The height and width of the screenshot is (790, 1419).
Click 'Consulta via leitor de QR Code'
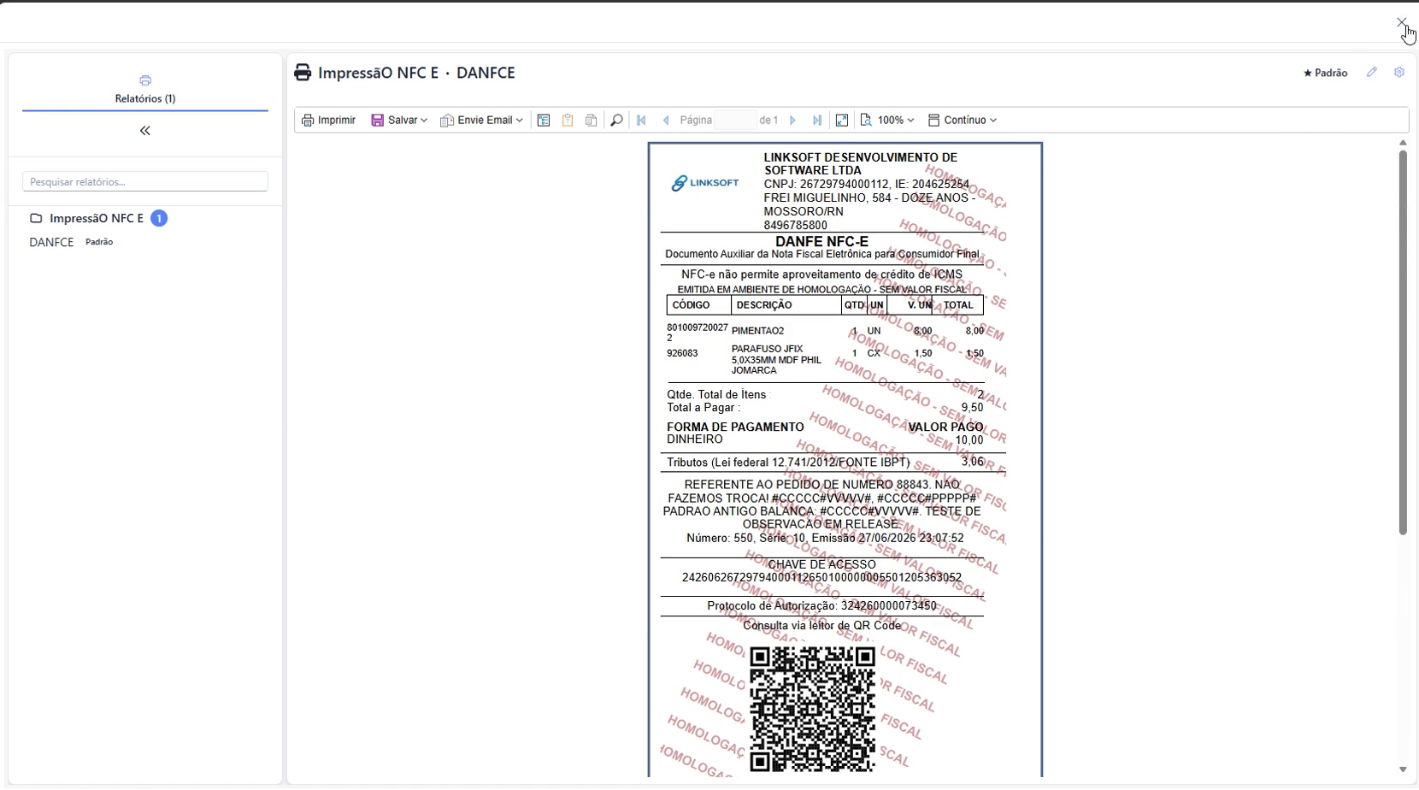coord(821,626)
